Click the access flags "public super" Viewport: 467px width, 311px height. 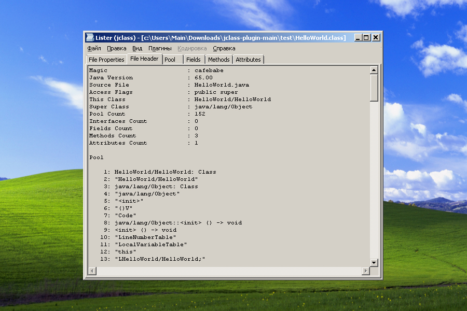pyautogui.click(x=216, y=92)
